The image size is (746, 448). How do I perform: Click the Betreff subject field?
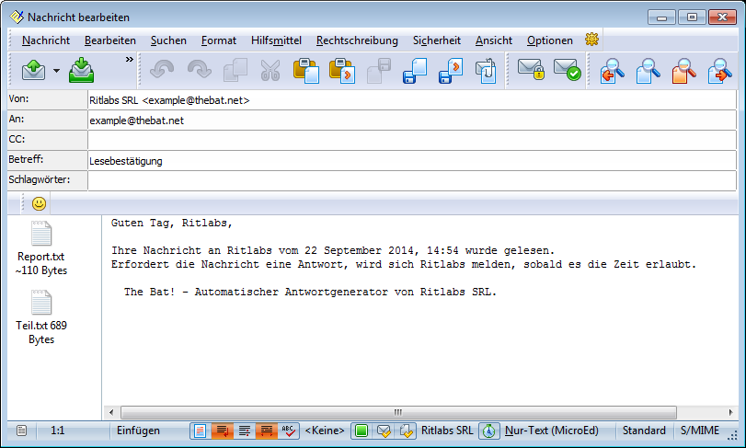(x=412, y=161)
